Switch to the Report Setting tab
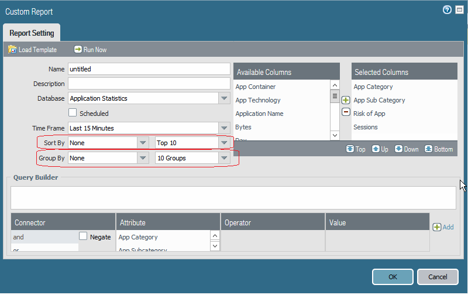Image resolution: width=468 pixels, height=295 pixels. 32,33
